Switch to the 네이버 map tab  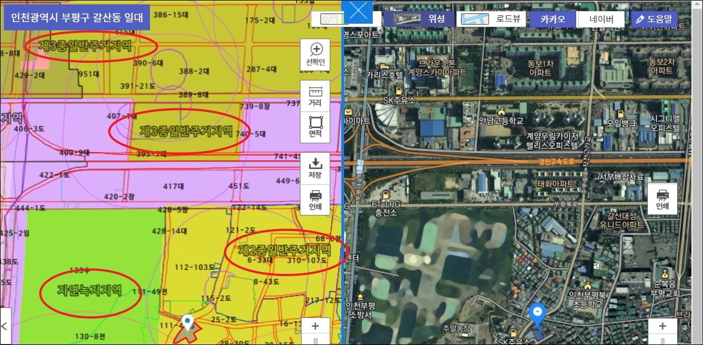coord(601,19)
